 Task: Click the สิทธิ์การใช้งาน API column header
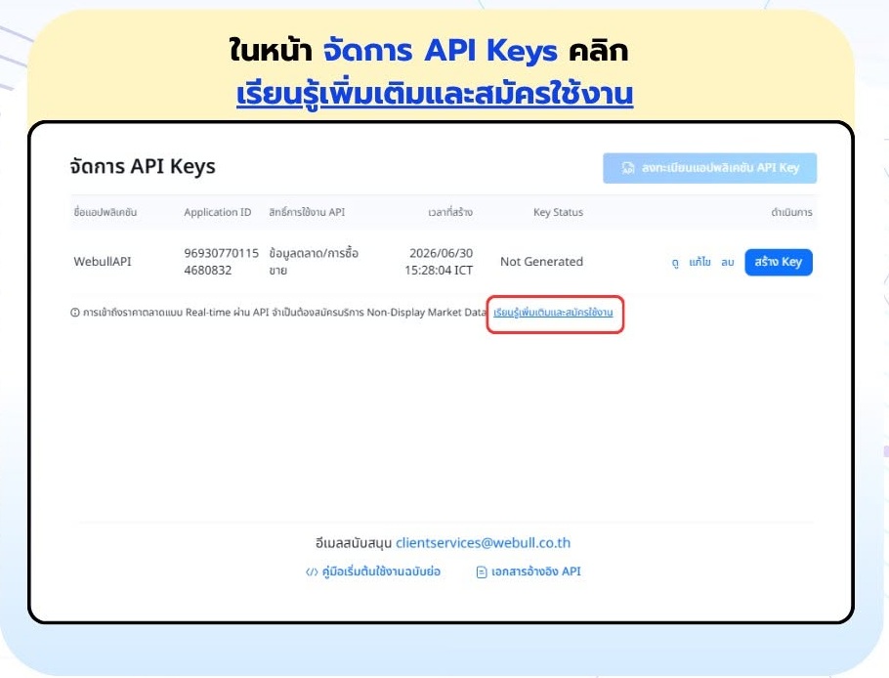[307, 212]
